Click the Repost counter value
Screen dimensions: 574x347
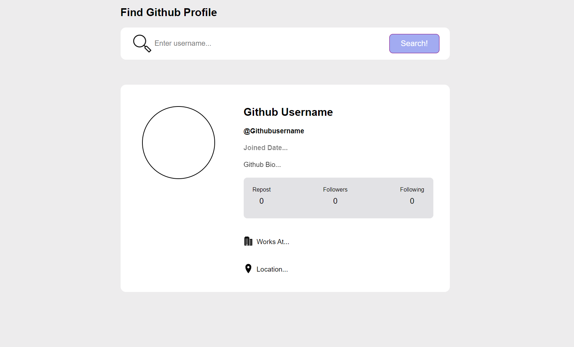pyautogui.click(x=261, y=201)
